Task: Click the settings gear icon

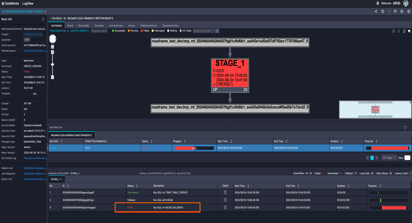Action: (x=409, y=11)
